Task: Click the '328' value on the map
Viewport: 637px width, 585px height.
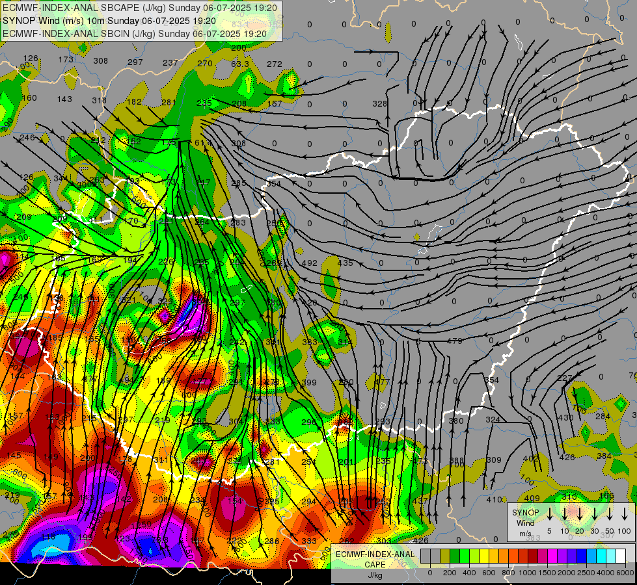Action: (379, 103)
